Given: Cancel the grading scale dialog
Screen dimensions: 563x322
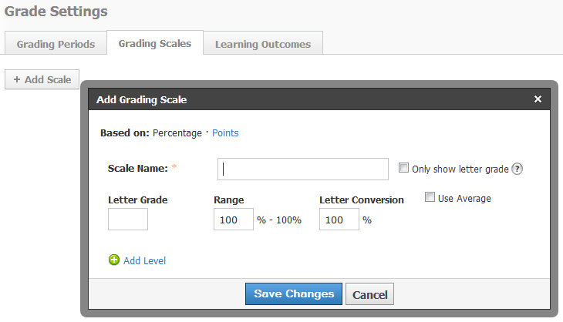Looking at the screenshot, I should click(x=369, y=294).
